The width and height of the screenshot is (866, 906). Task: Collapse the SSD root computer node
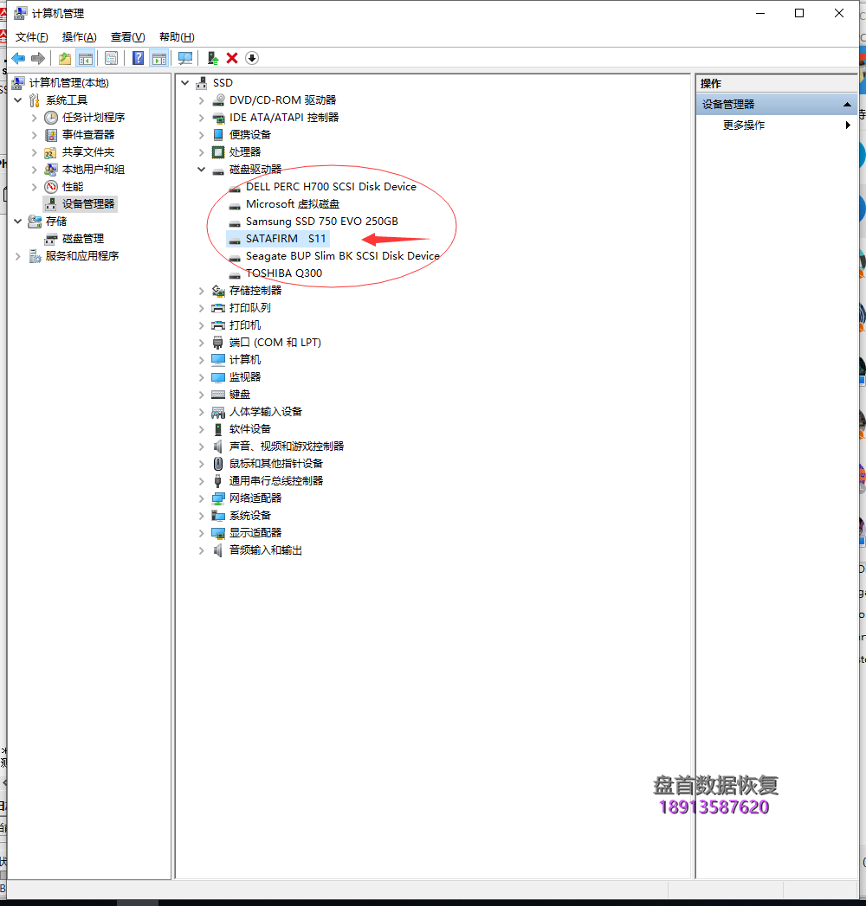pyautogui.click(x=185, y=82)
